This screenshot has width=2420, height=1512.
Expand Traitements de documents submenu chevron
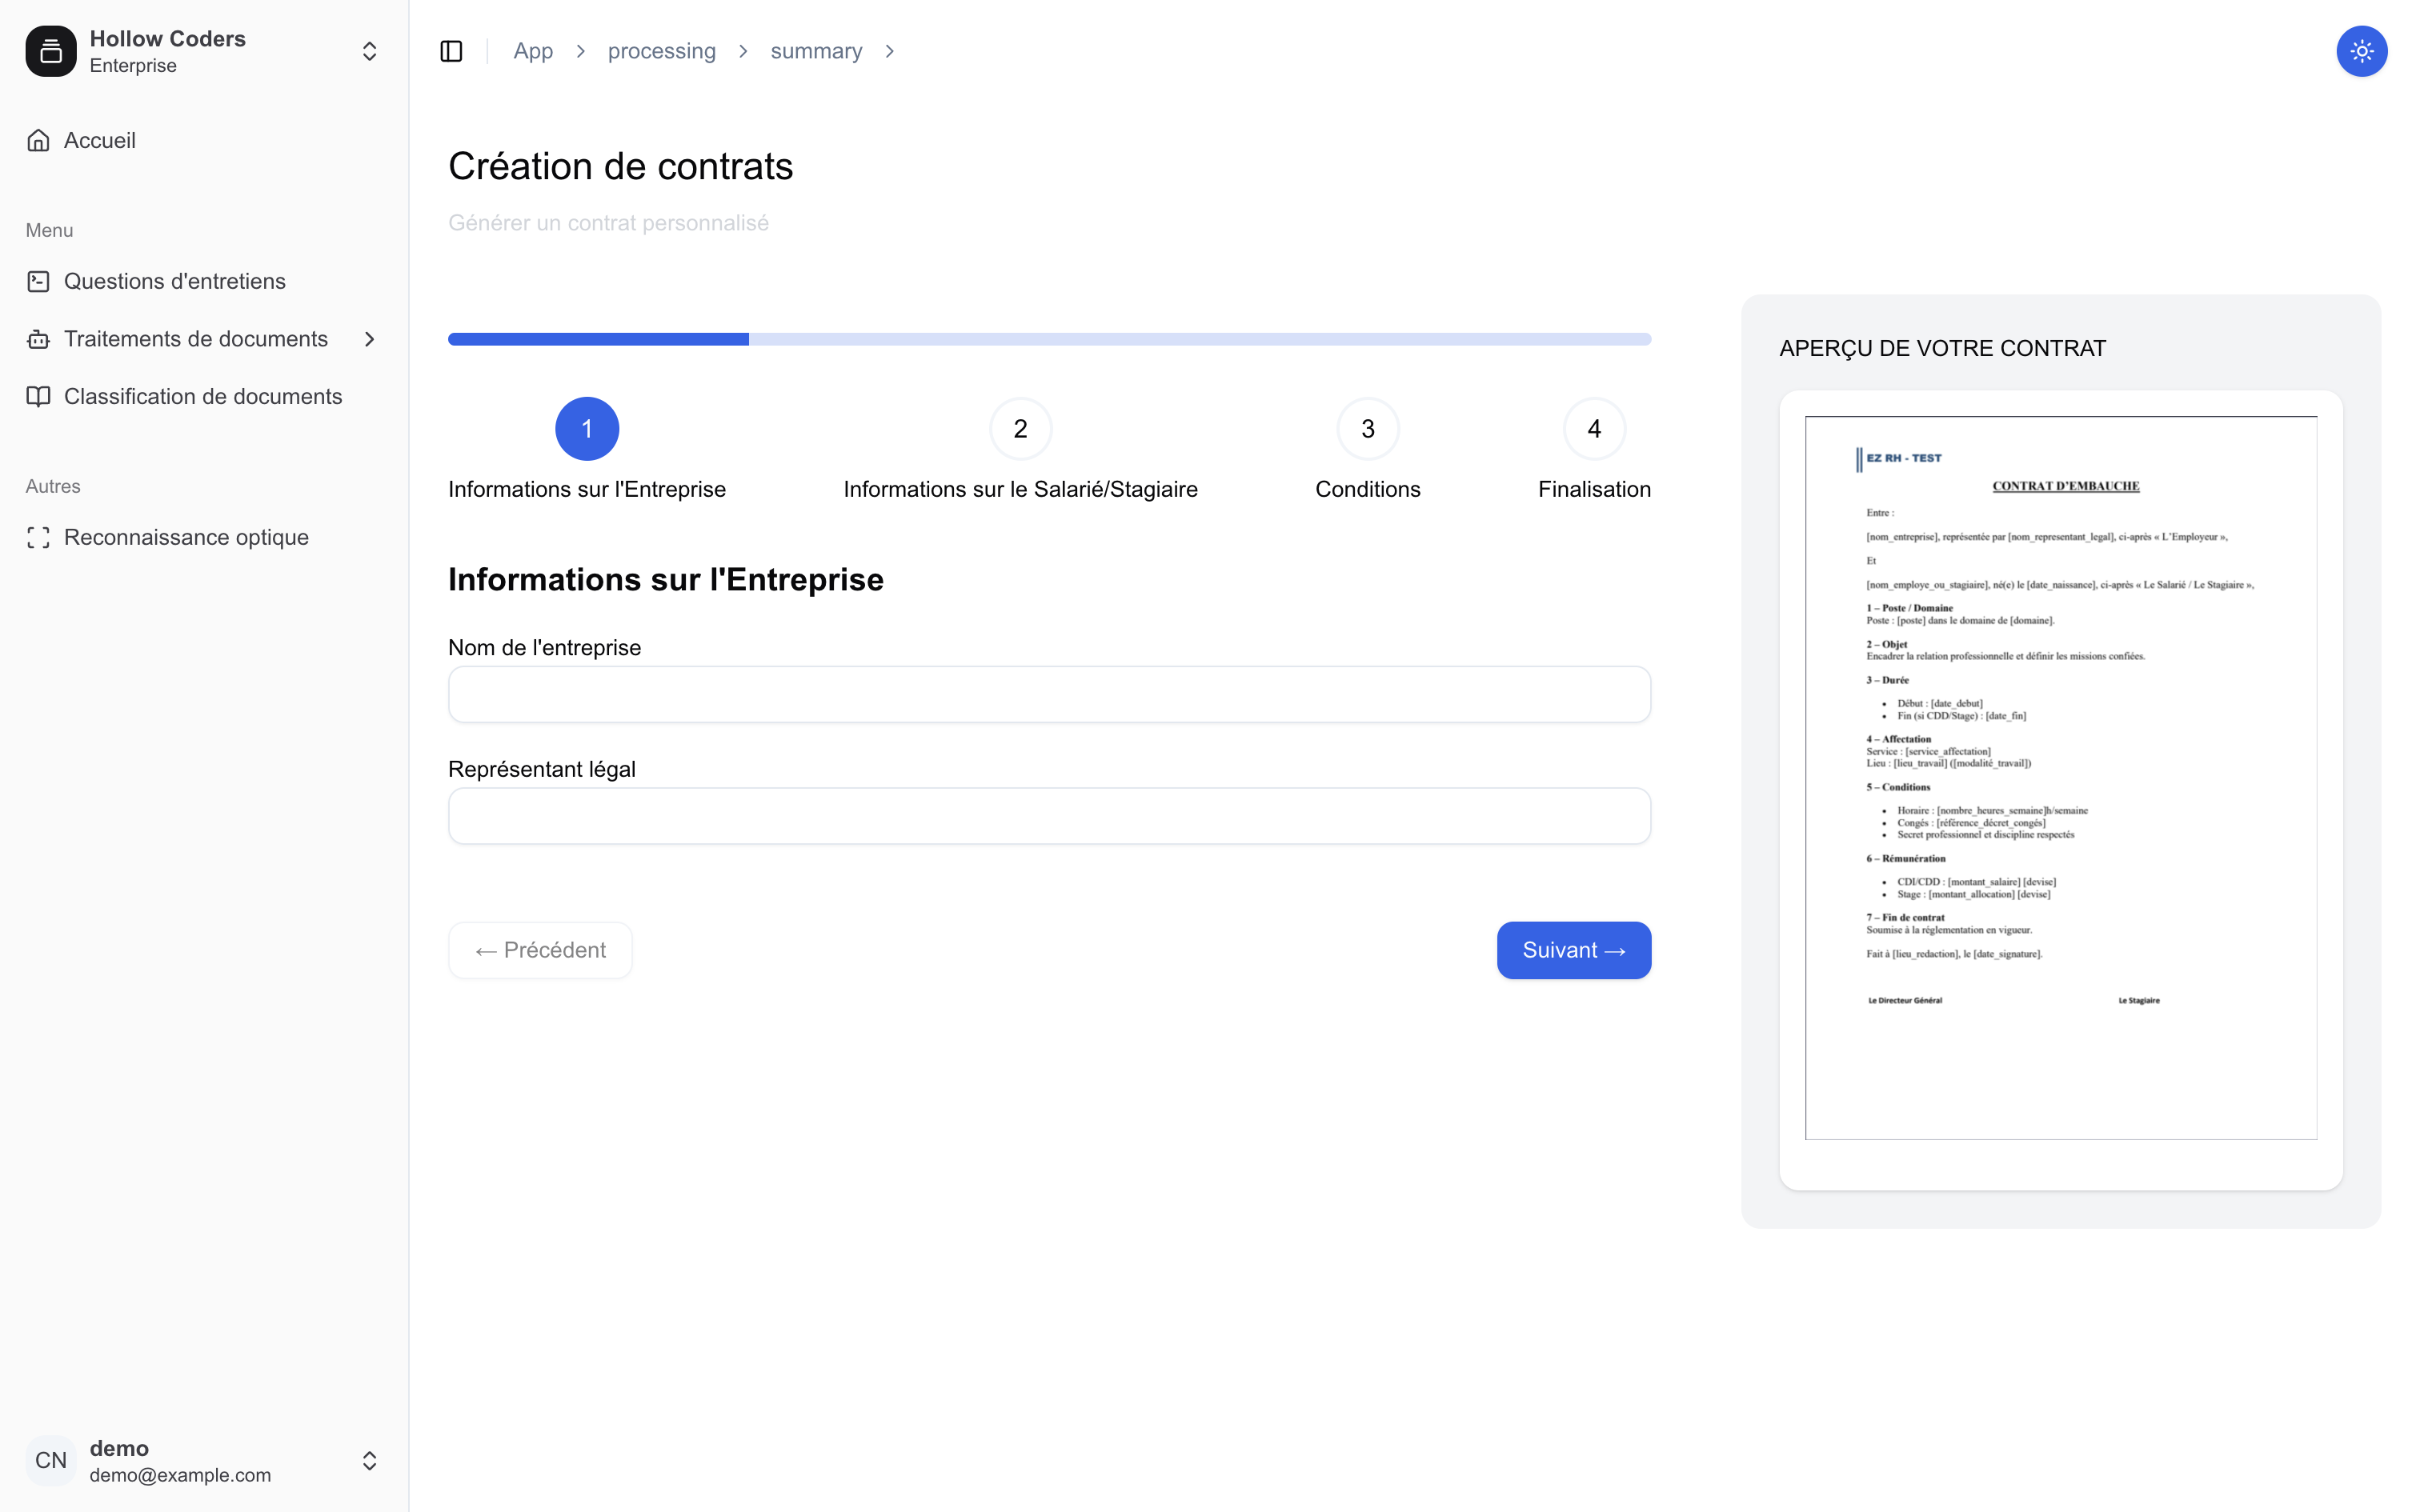pyautogui.click(x=370, y=339)
